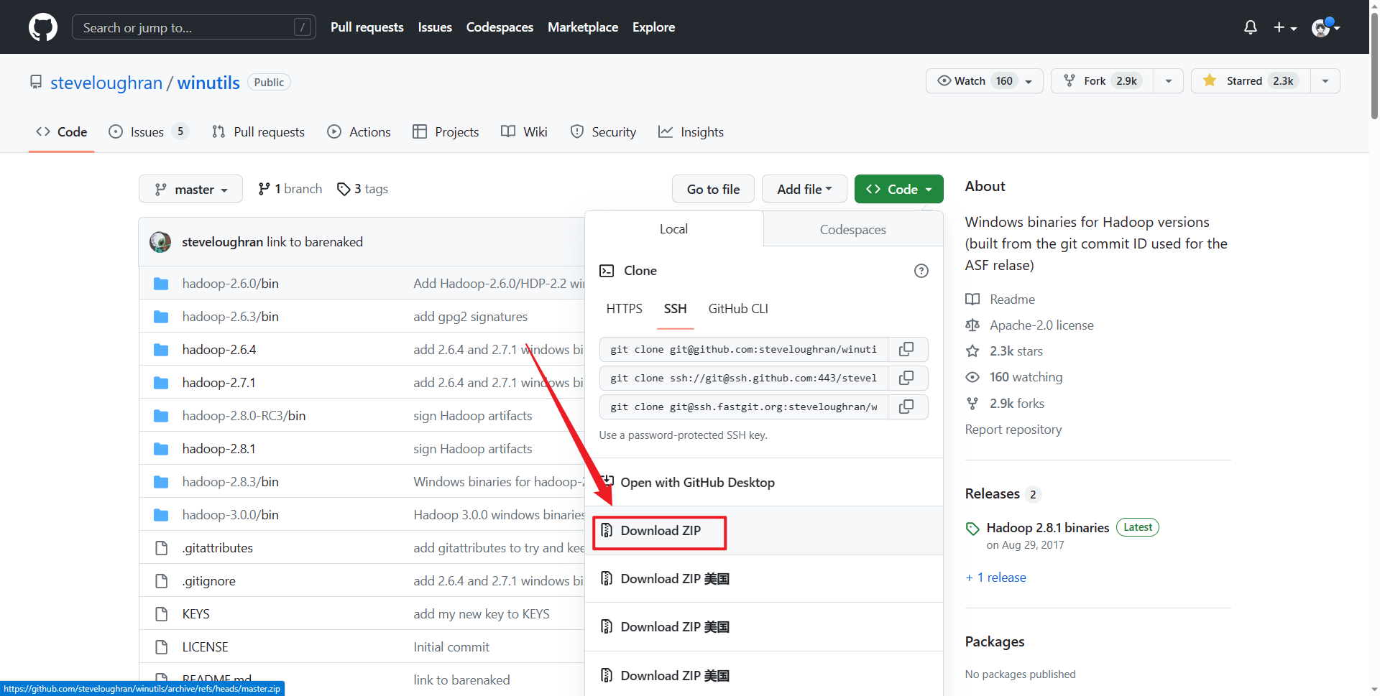The image size is (1380, 696).
Task: Open clone help question mark icon
Action: click(x=921, y=271)
